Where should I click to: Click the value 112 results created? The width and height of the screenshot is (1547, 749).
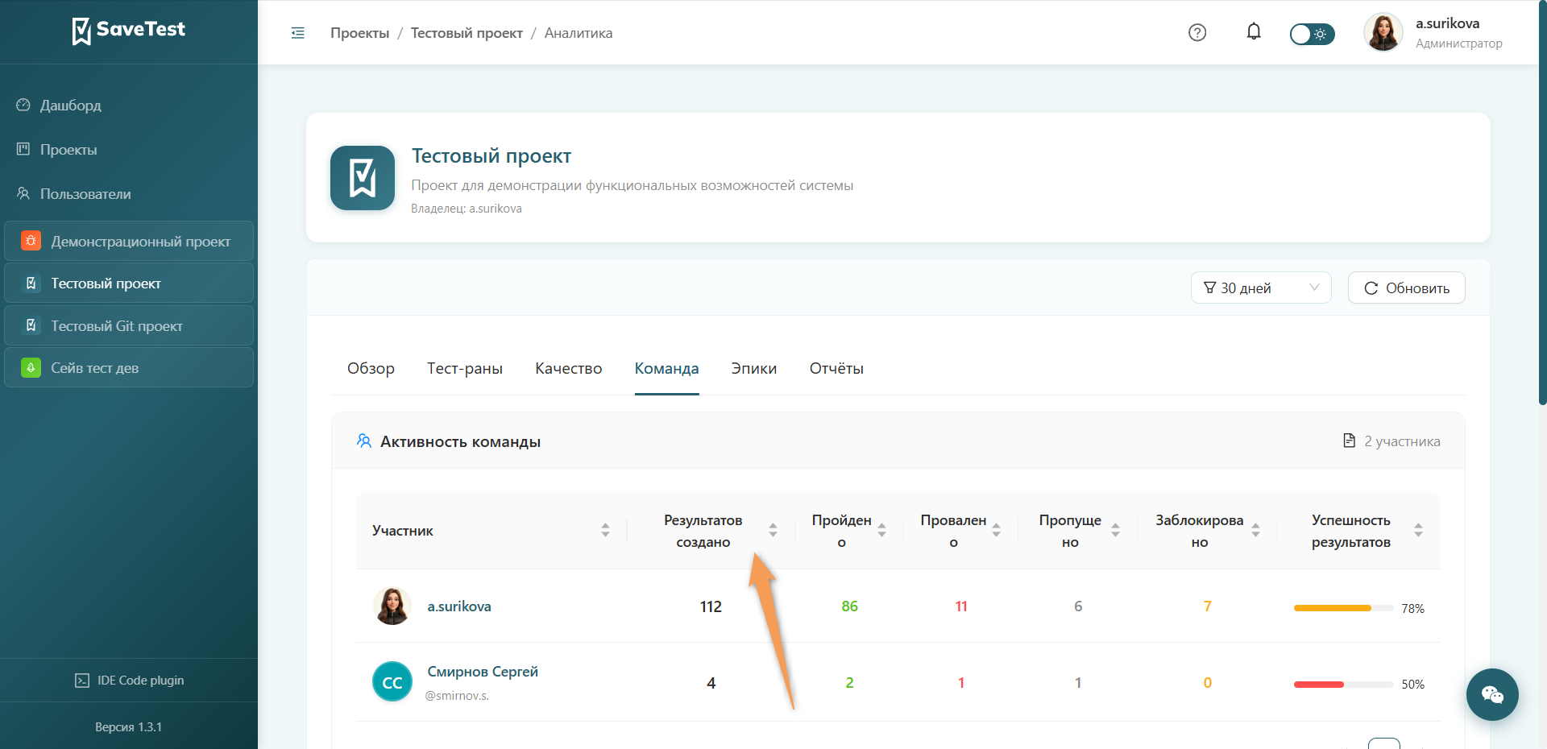click(711, 606)
